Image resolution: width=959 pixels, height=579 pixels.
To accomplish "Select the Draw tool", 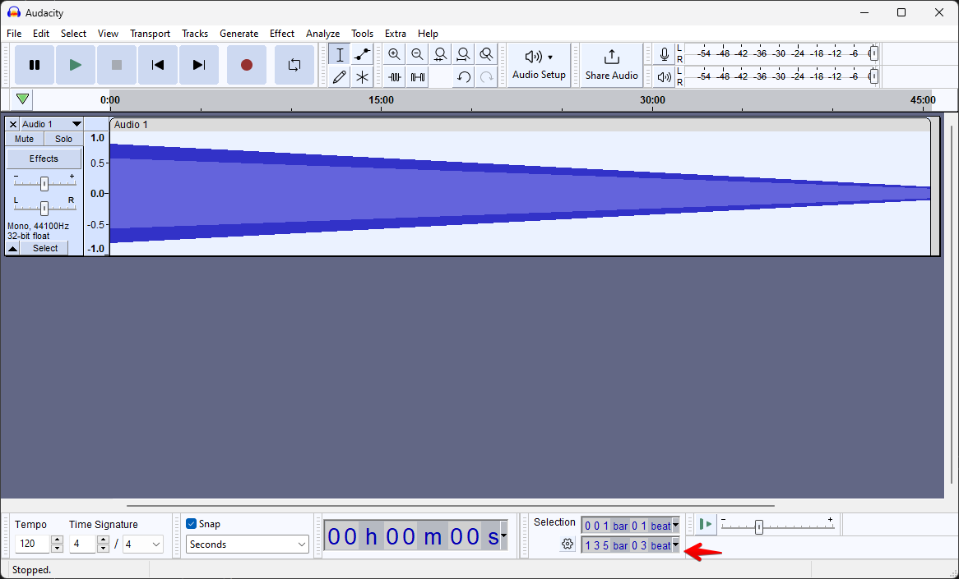I will tap(340, 76).
